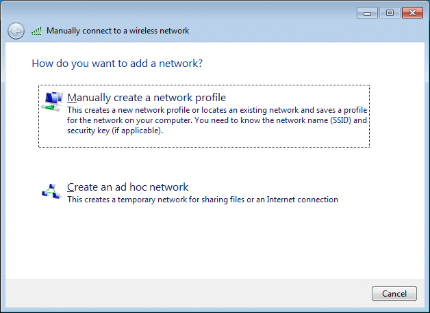Click the ad hoc network icon
Image resolution: width=430 pixels, height=313 pixels.
[x=51, y=191]
